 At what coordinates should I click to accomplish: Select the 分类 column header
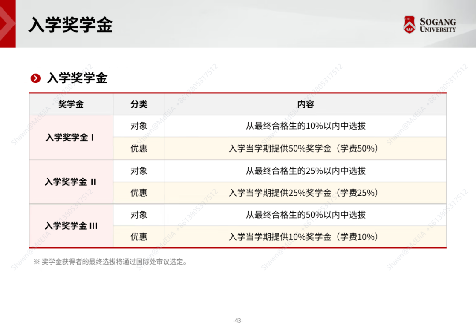coord(139,104)
